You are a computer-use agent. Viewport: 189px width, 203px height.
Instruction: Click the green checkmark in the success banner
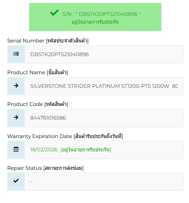[54, 13]
